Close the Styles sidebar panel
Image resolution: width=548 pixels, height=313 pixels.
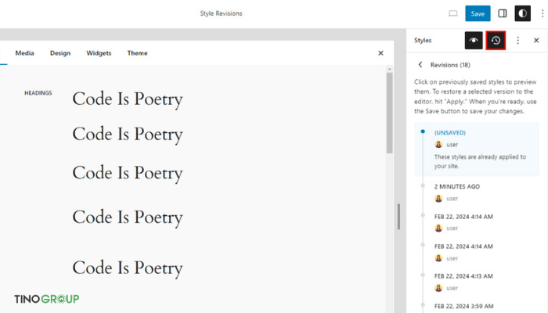(536, 41)
